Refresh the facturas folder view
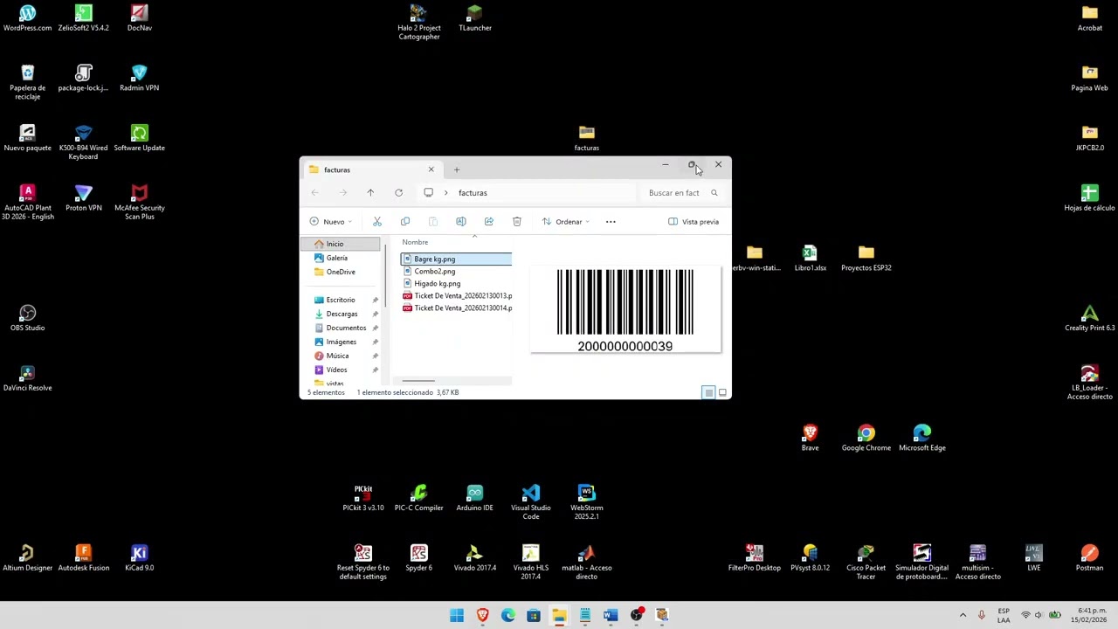Image resolution: width=1118 pixels, height=629 pixels. click(x=398, y=193)
